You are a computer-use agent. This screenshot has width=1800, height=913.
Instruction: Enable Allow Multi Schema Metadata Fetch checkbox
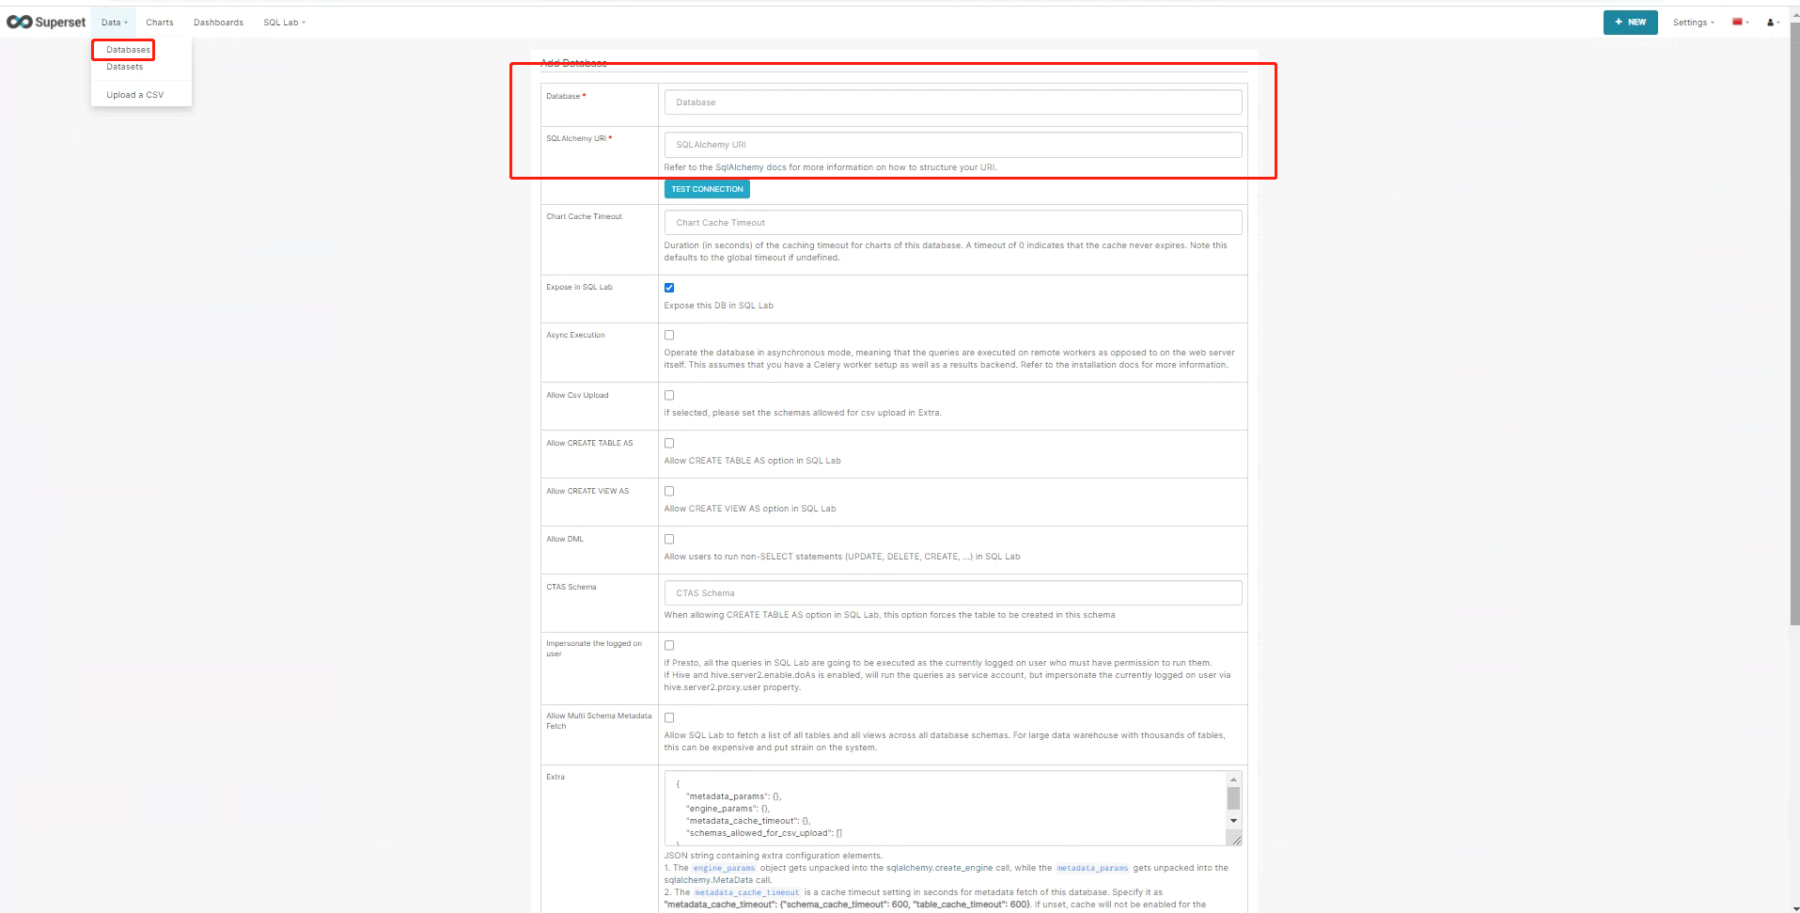click(669, 717)
